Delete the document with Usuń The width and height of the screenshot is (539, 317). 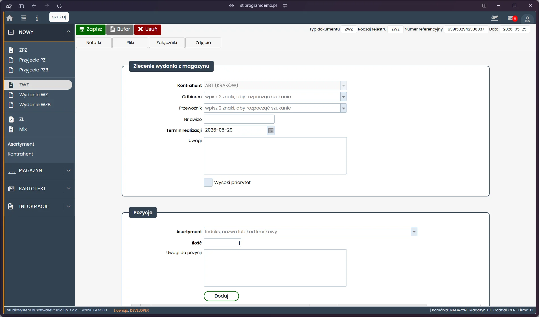(x=148, y=29)
